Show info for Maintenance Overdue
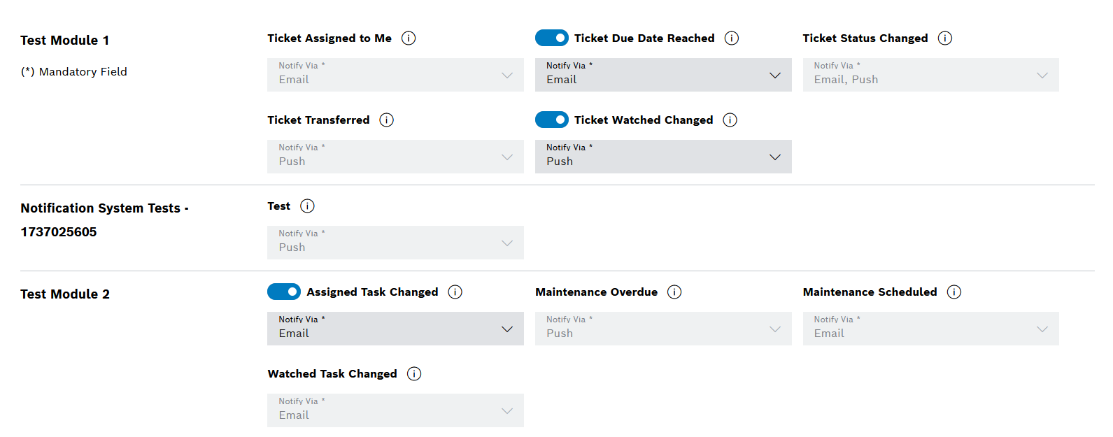 [x=674, y=292]
